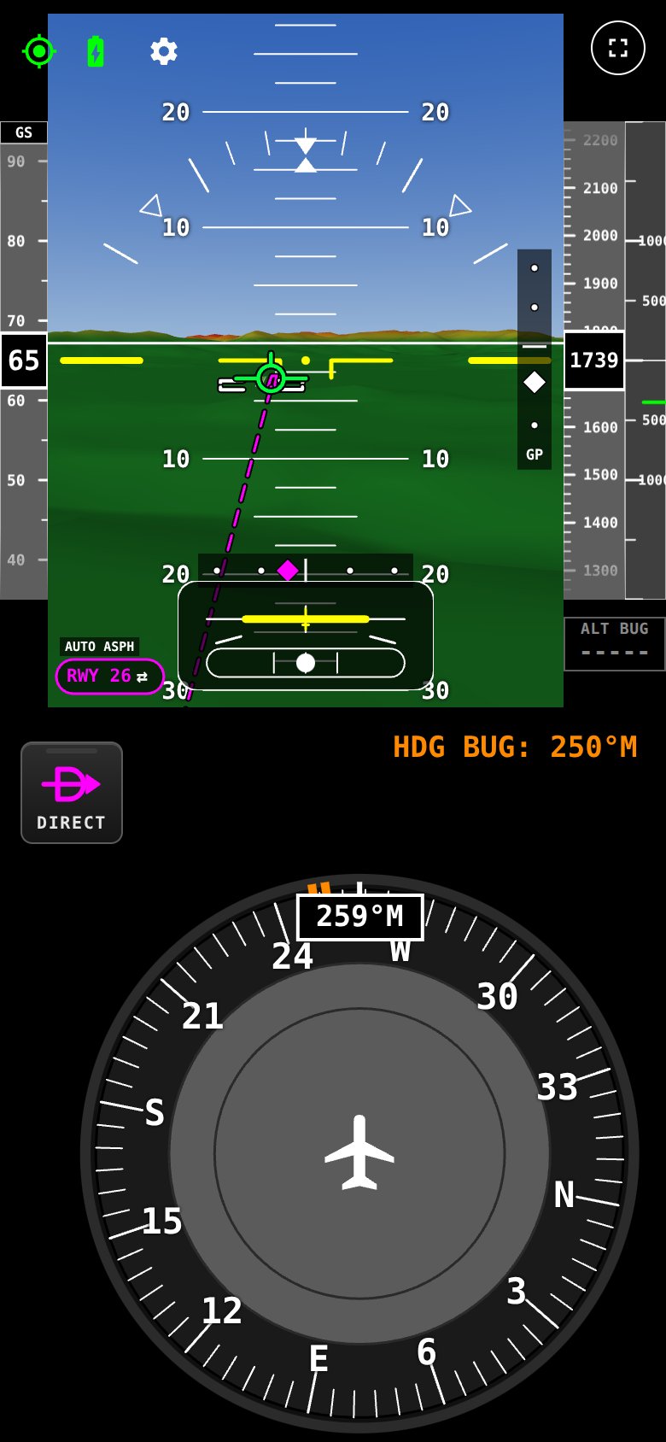
Task: Tap compass rose marking 30
Action: pos(497,996)
